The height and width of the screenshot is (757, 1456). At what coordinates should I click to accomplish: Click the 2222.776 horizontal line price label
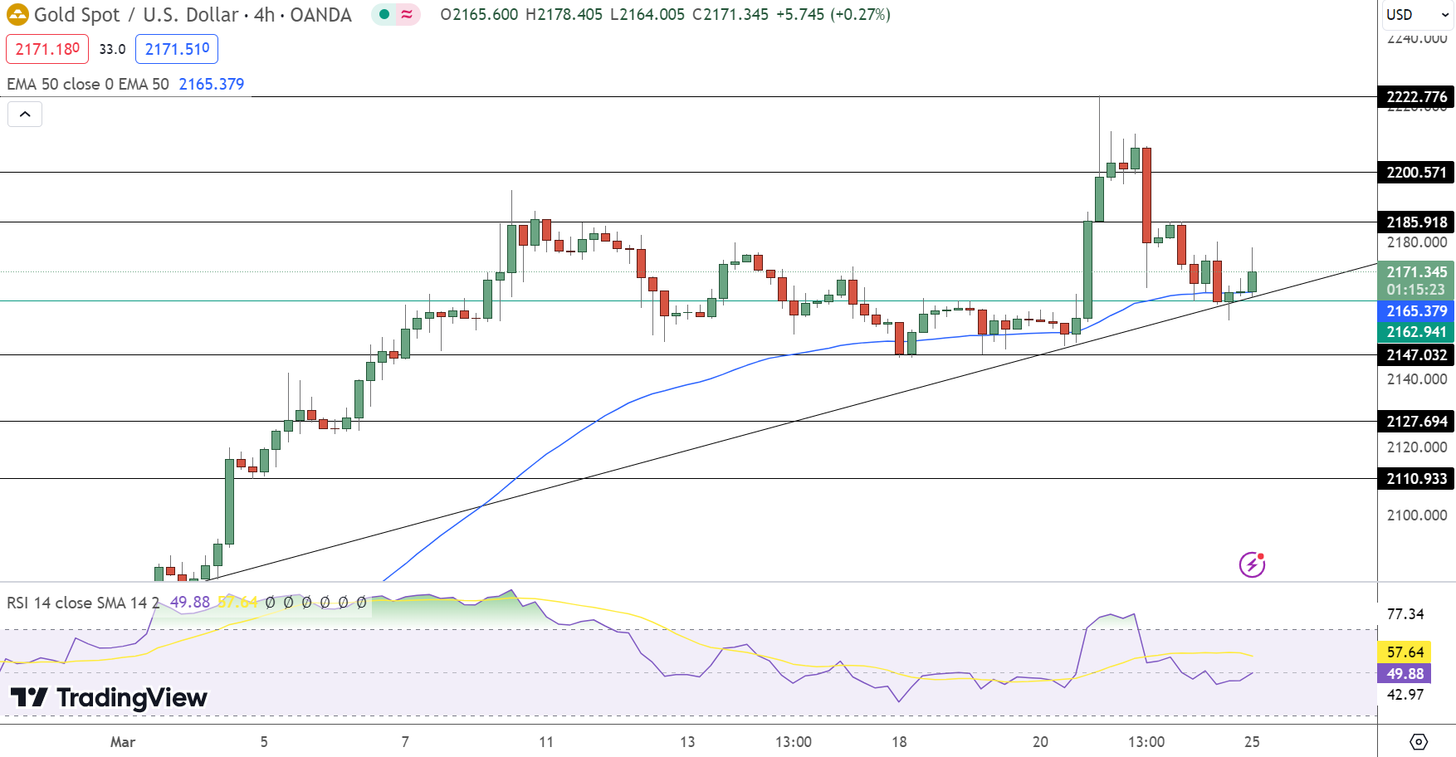tap(1416, 96)
